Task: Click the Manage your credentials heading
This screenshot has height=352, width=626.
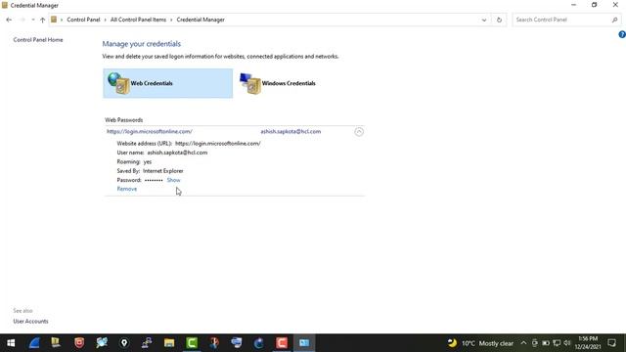Action: tap(141, 44)
